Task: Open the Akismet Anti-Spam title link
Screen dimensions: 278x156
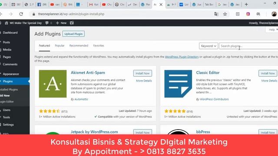Action: (x=88, y=72)
